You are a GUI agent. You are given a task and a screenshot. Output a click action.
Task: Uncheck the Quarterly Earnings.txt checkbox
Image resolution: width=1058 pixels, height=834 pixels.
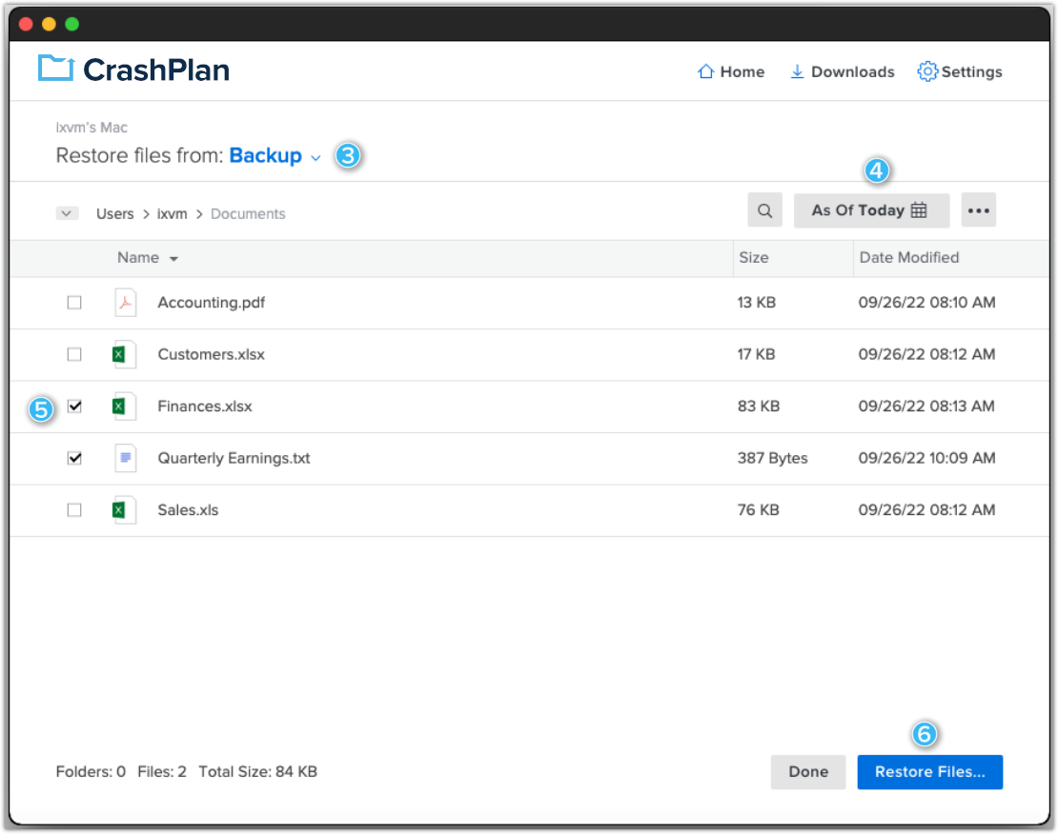click(74, 459)
